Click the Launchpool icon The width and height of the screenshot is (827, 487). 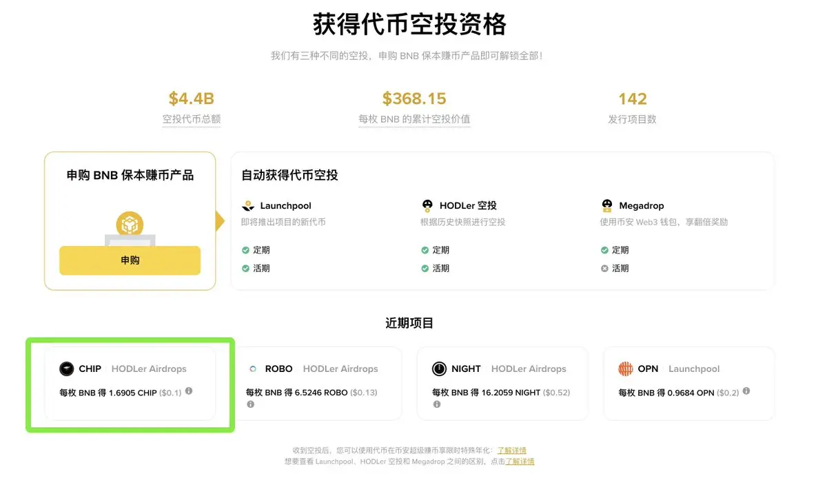(248, 205)
